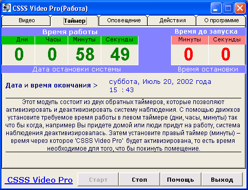Exit the program with the Выход button
248x190 pixels.
pyautogui.click(x=222, y=180)
